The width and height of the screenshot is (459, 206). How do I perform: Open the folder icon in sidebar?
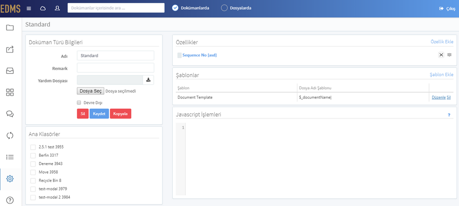[10, 28]
